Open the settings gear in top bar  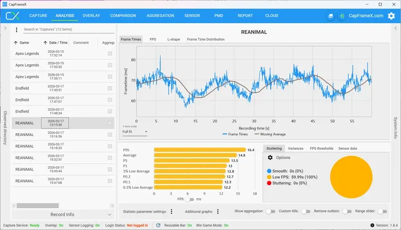pos(391,16)
